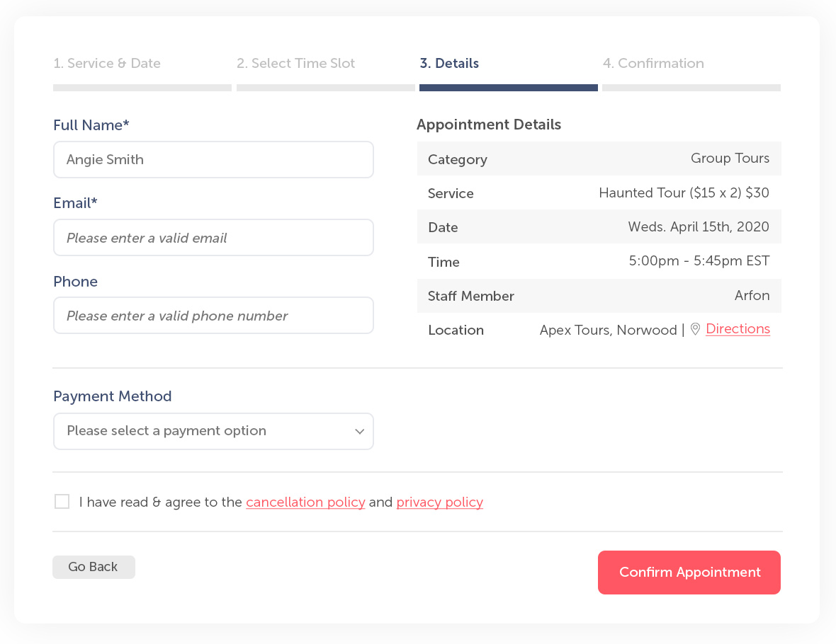Open the cancellation policy link

click(305, 502)
